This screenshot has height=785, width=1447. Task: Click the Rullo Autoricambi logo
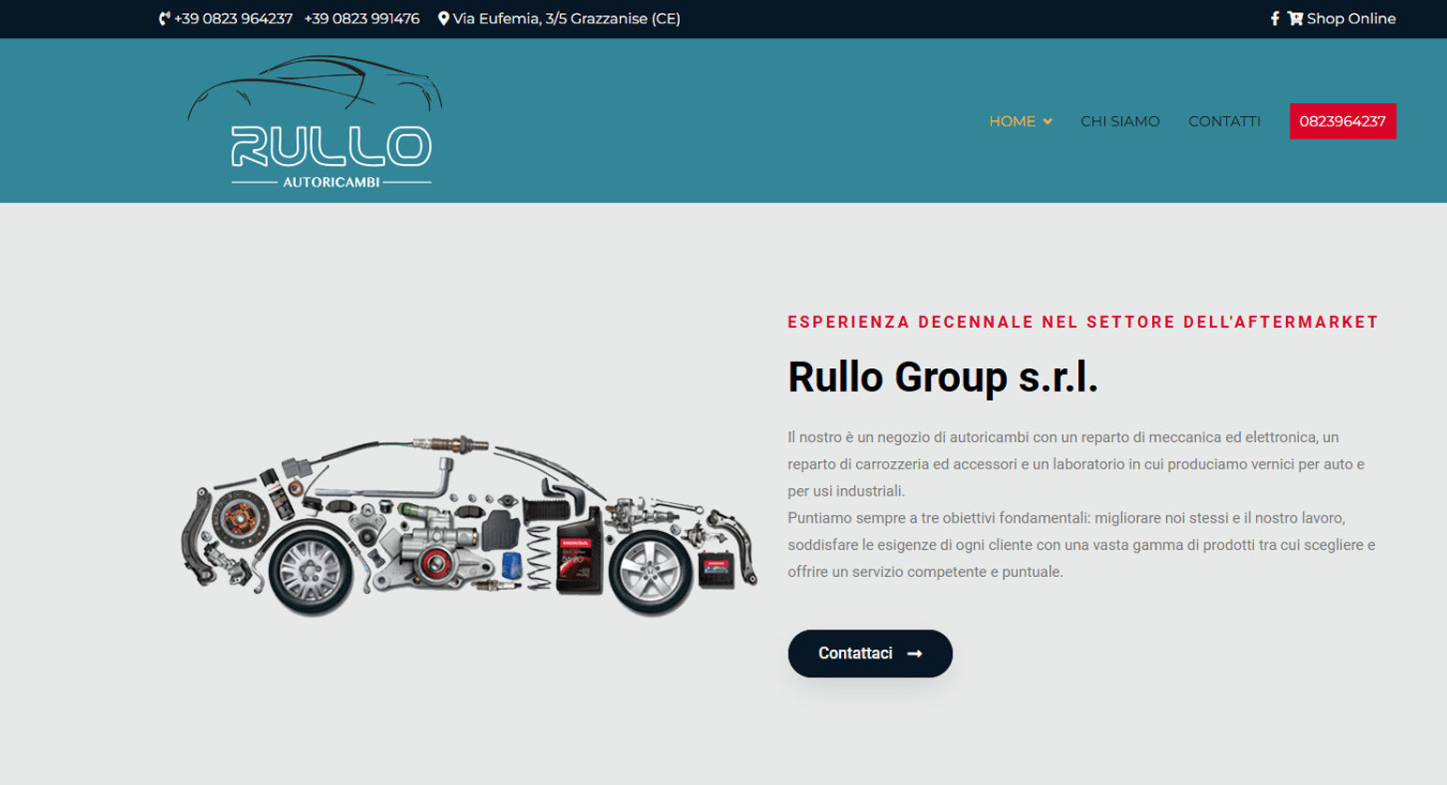click(315, 122)
